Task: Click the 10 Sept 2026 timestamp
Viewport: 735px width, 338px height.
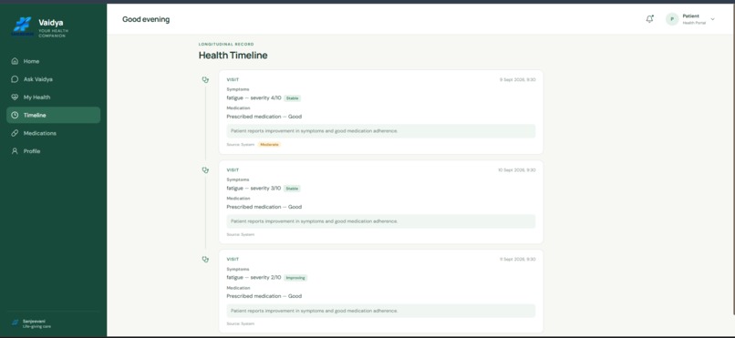Action: click(517, 170)
